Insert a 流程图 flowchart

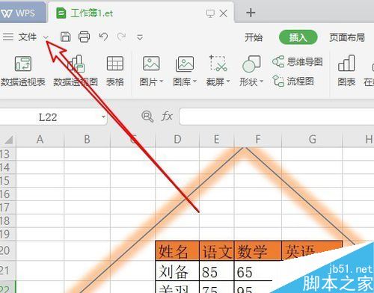coord(293,81)
